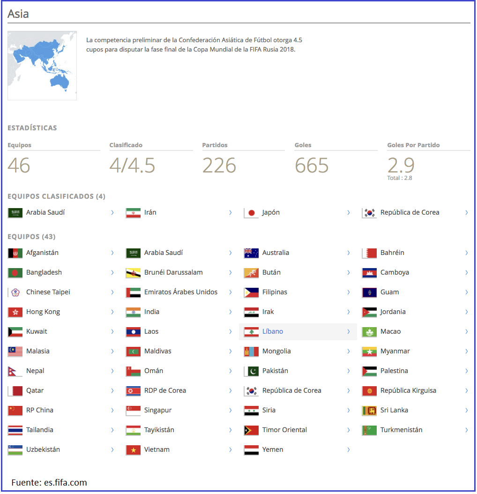Choose the Bangladesh flag icon
The height and width of the screenshot is (494, 477).
pos(15,273)
